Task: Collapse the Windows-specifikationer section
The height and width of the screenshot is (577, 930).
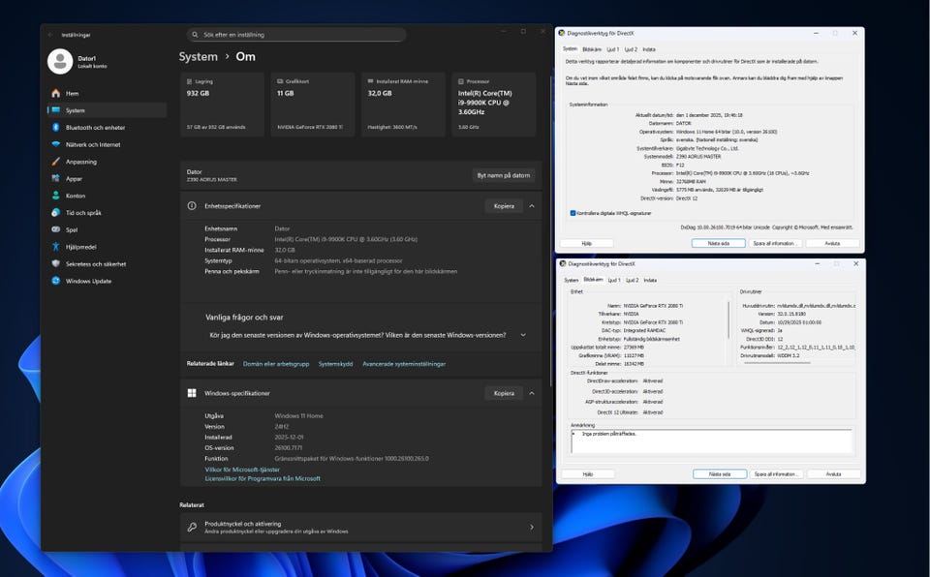Action: coord(531,393)
